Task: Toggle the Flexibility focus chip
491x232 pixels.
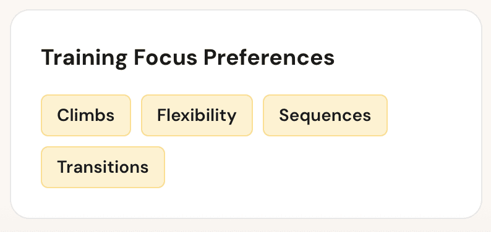Action: coord(197,115)
